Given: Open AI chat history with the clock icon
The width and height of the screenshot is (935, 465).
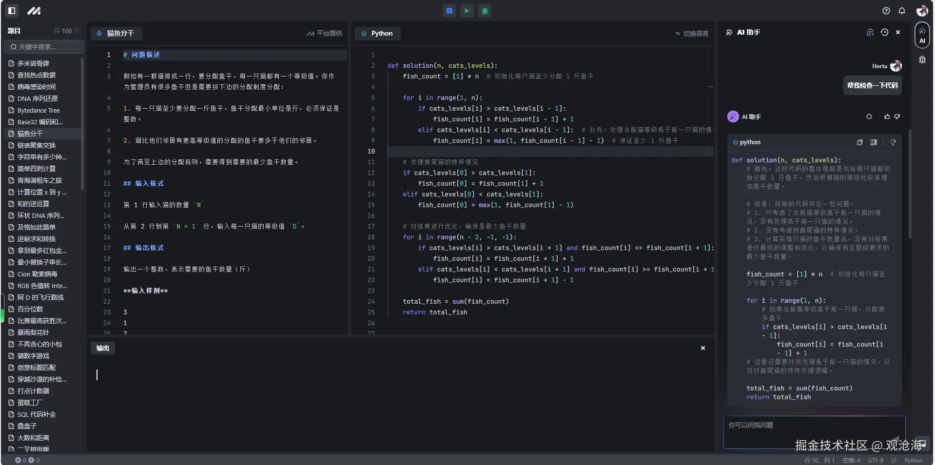Looking at the screenshot, I should [x=884, y=32].
